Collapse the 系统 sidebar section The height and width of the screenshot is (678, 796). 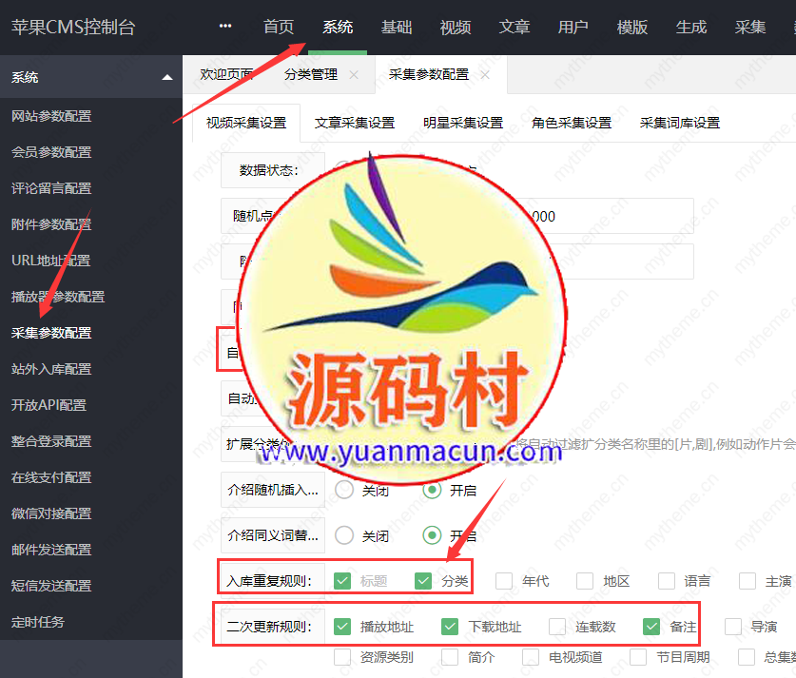point(167,77)
